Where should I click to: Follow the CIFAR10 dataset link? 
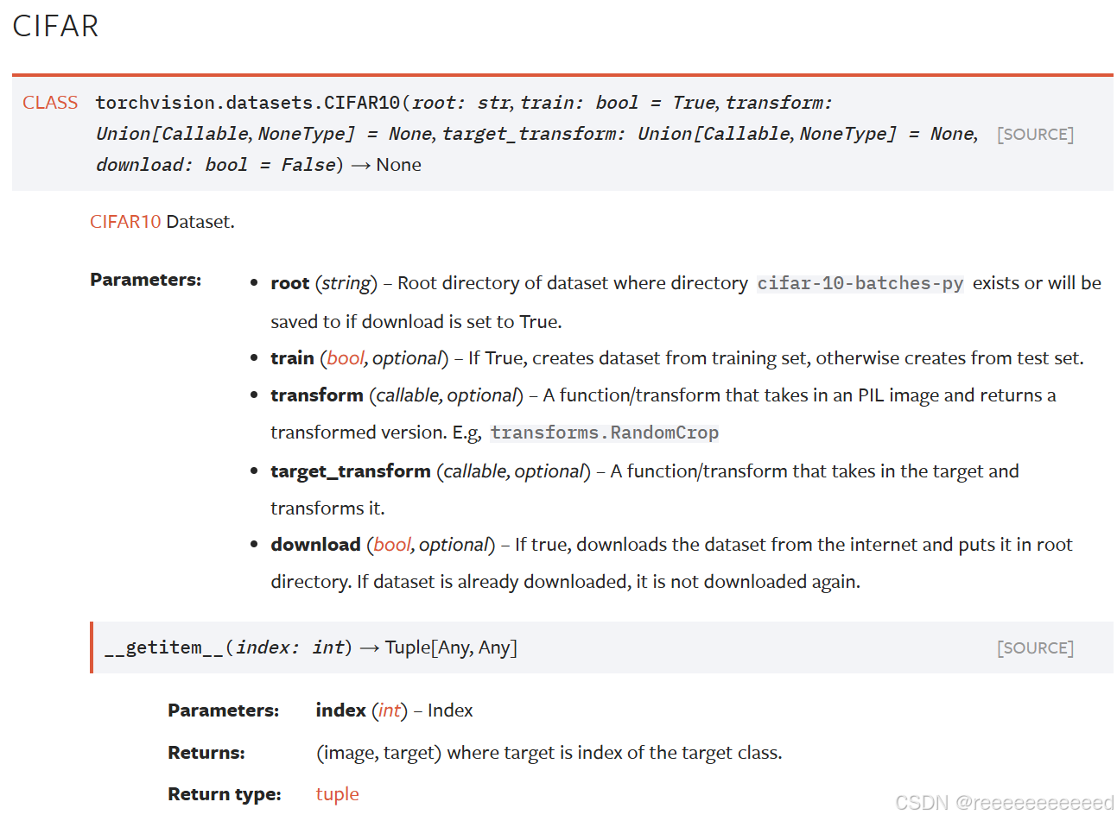tap(124, 222)
